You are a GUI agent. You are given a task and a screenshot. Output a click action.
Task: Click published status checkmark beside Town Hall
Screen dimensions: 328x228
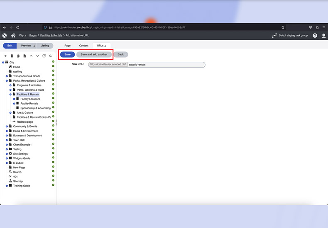coord(53,140)
